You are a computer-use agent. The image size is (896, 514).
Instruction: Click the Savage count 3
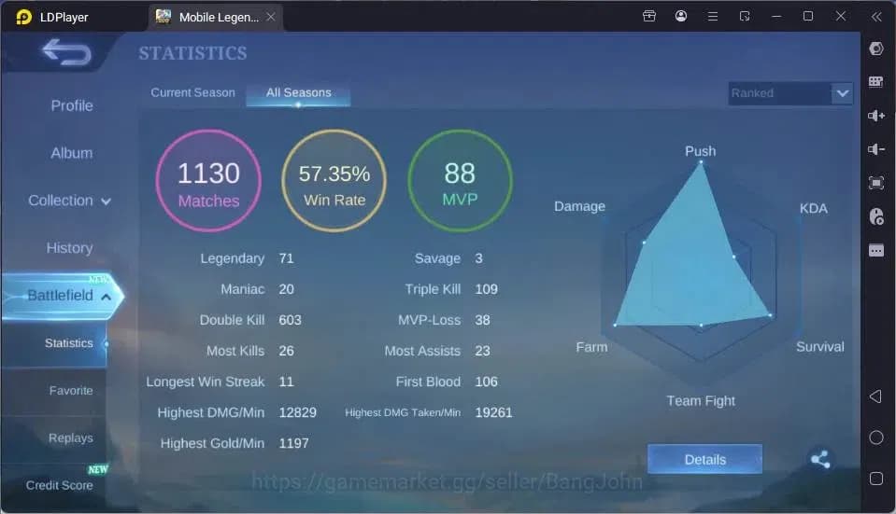[479, 258]
